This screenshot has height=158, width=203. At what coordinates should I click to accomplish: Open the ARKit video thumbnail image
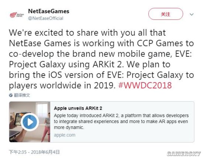point(30,122)
